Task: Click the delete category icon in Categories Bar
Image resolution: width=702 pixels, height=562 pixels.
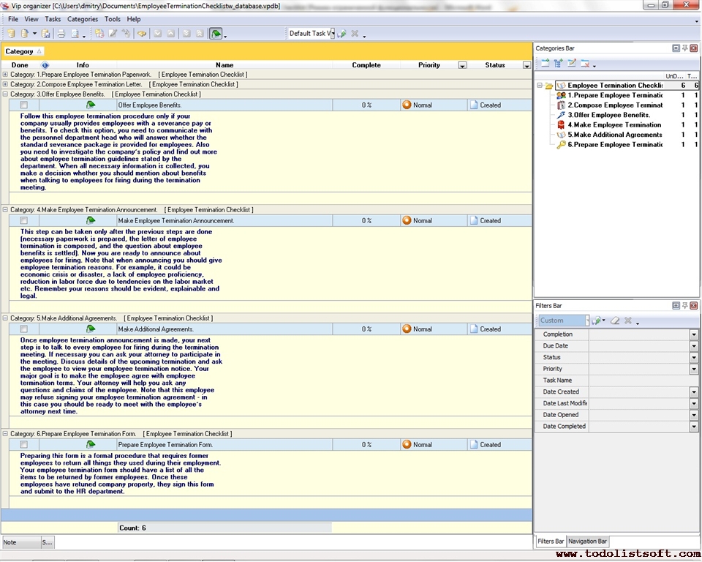Action: [585, 64]
